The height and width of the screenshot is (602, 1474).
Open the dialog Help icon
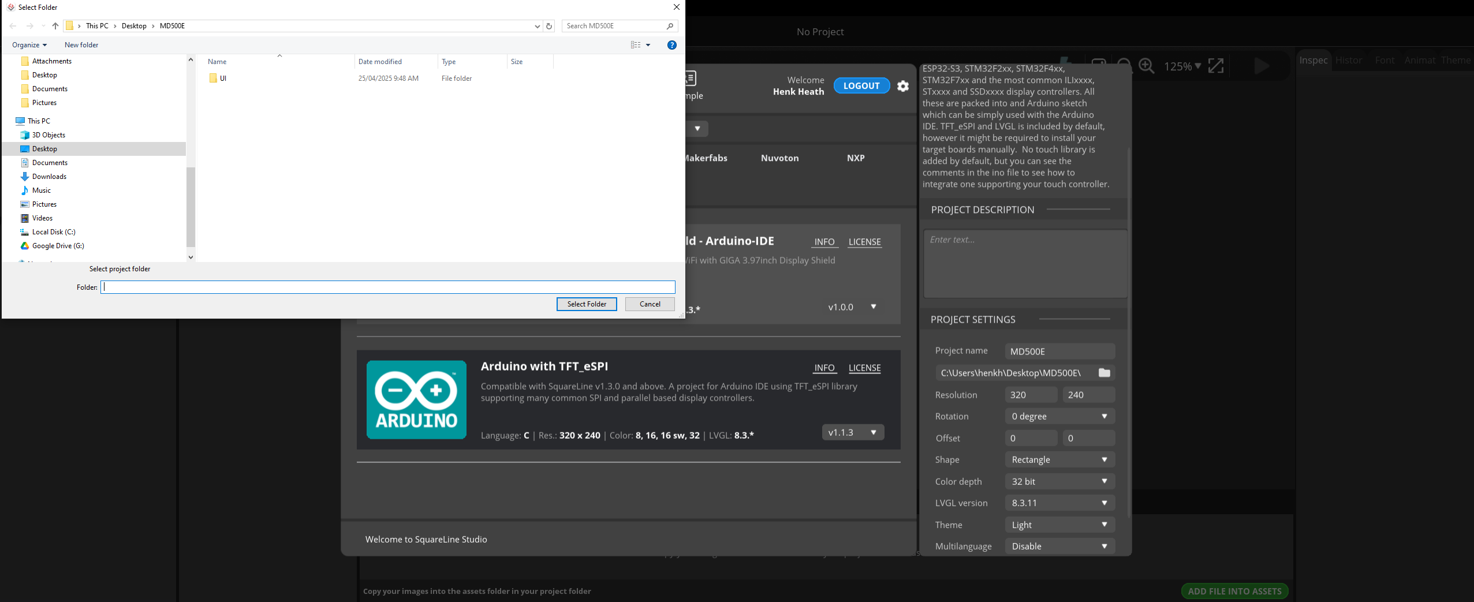pyautogui.click(x=672, y=45)
